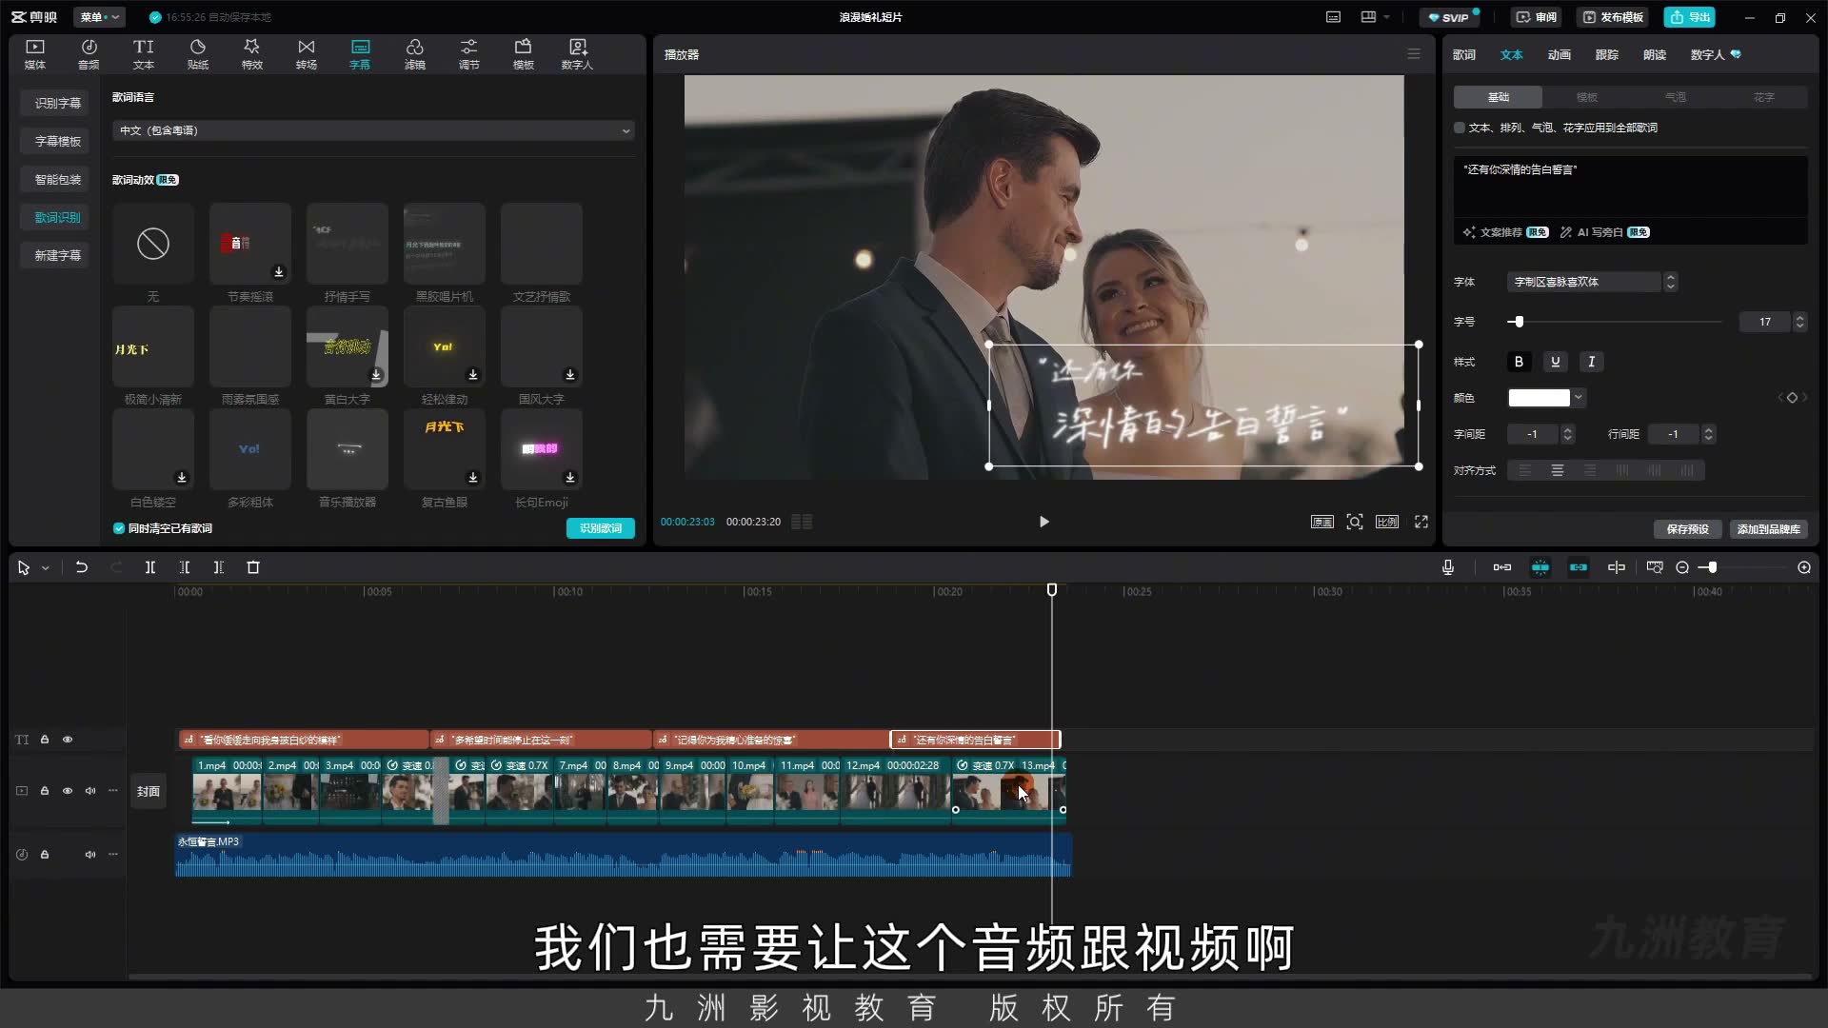Click the font size slider
The height and width of the screenshot is (1028, 1828).
pos(1615,322)
